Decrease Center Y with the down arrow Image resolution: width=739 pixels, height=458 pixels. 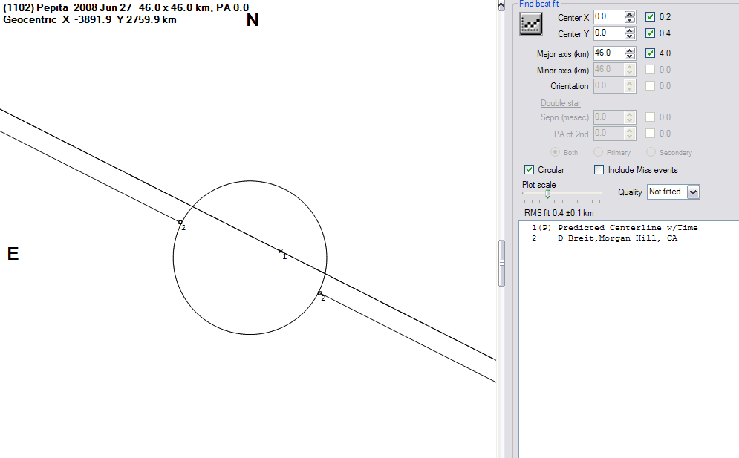pyautogui.click(x=630, y=36)
